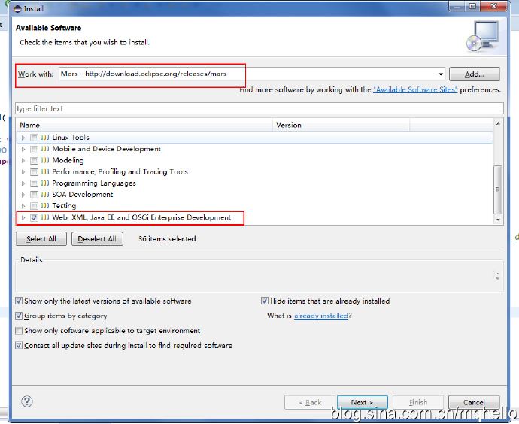Viewport: 519px width, 424px height.
Task: Click the SOA Development category icon
Action: coord(44,195)
